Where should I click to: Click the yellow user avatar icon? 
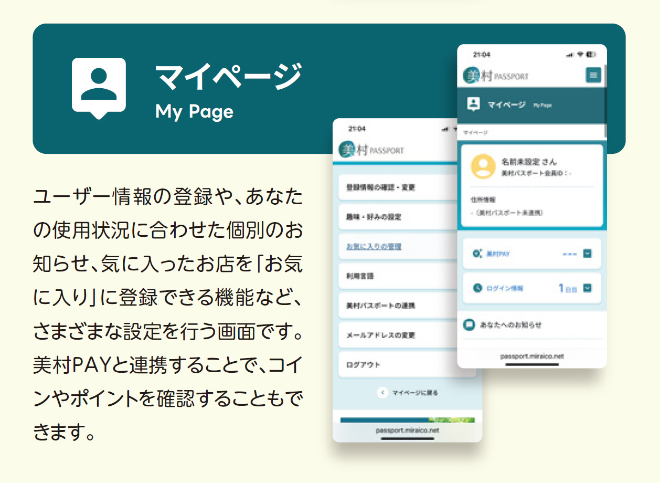click(x=483, y=167)
